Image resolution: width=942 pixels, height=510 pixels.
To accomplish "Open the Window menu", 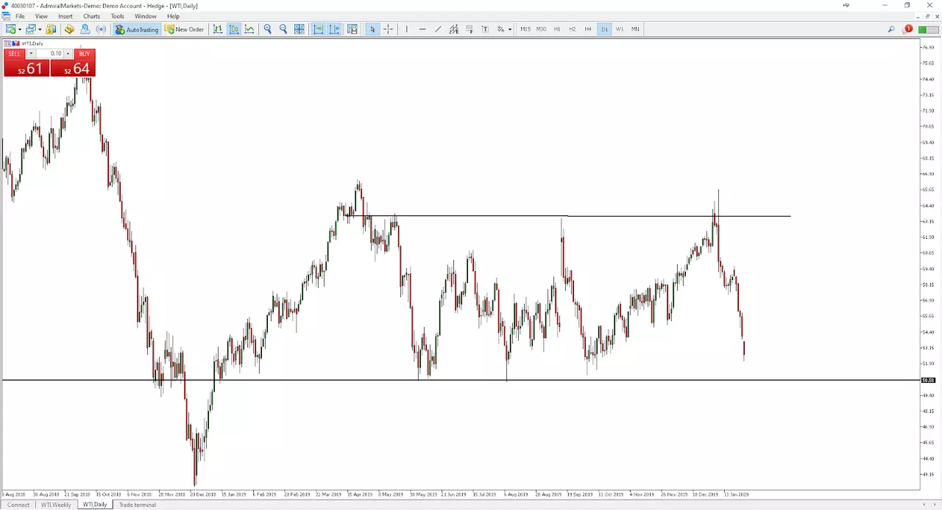I will click(145, 16).
